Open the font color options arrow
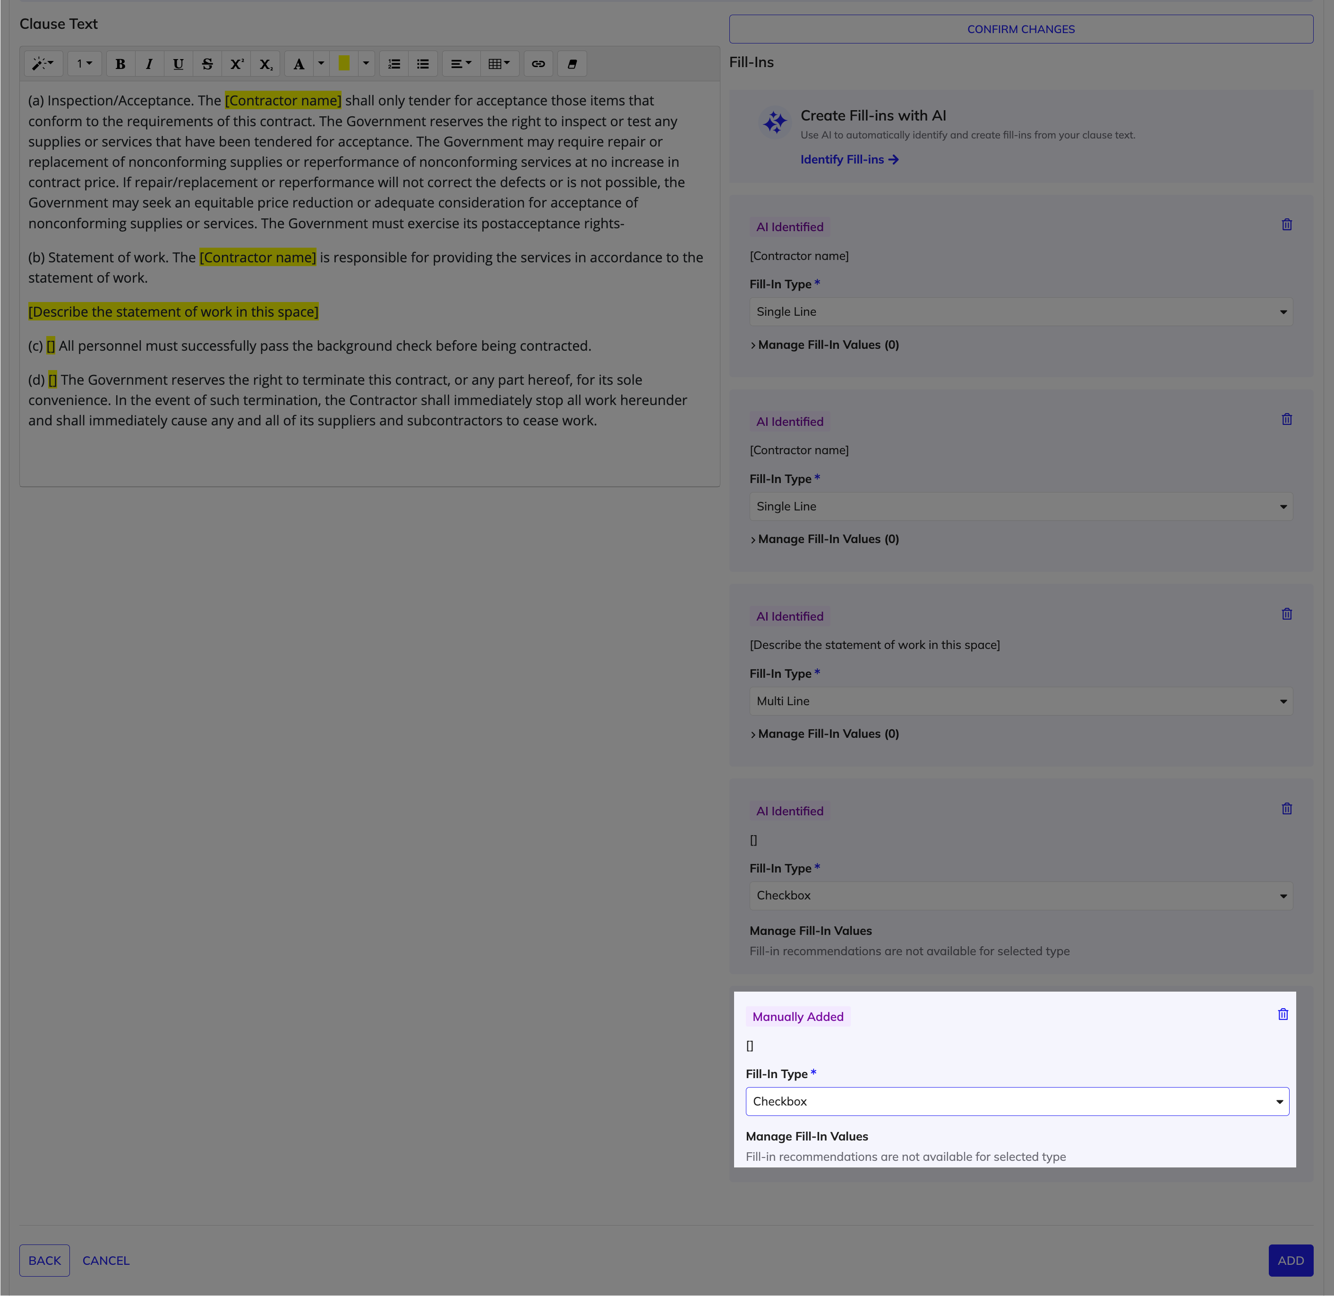 tap(321, 64)
